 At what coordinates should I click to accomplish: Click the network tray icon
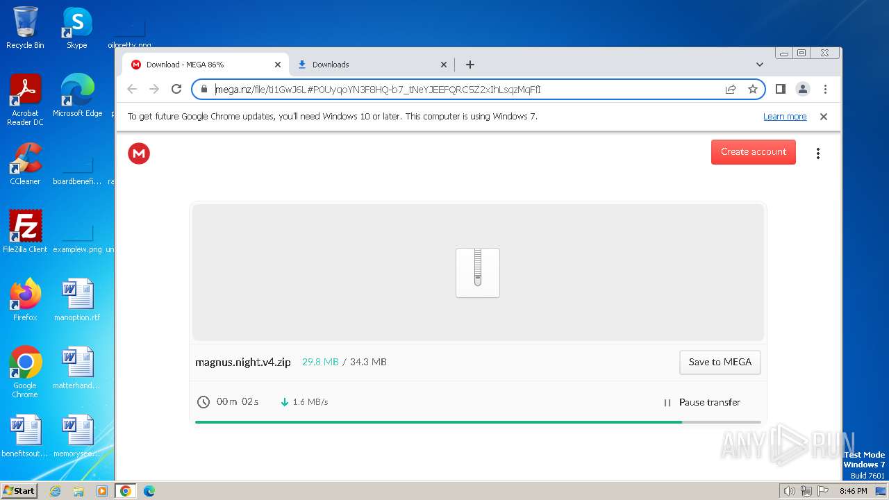pos(806,491)
